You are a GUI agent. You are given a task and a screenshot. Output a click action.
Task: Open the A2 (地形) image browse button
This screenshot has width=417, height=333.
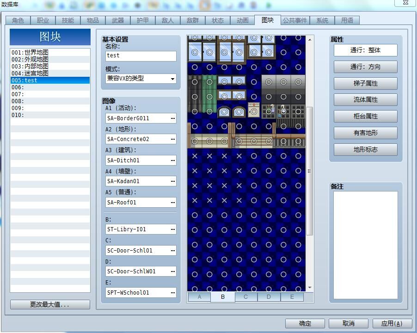tap(173, 139)
